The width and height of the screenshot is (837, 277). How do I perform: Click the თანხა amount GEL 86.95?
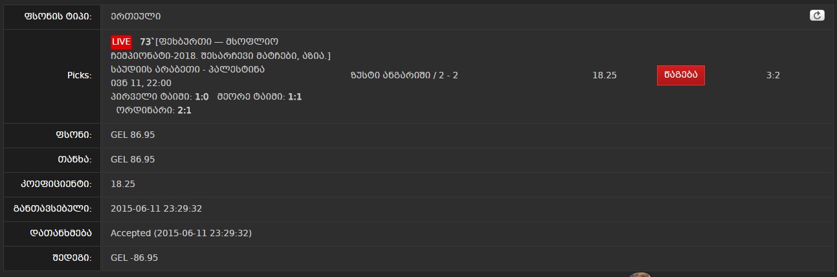(133, 159)
